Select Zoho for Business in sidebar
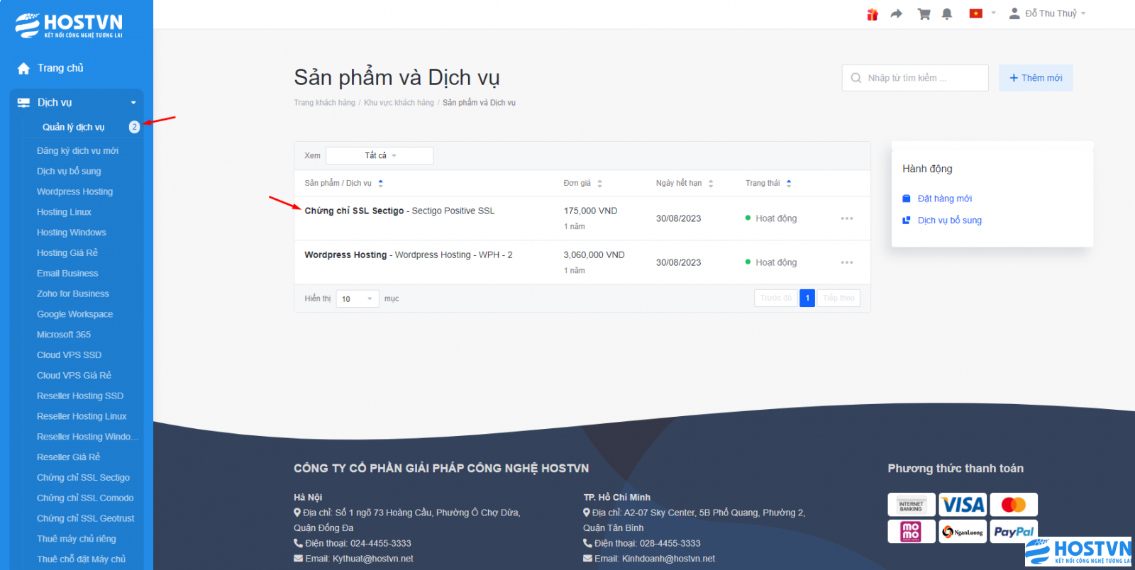Image resolution: width=1135 pixels, height=570 pixels. pos(72,294)
